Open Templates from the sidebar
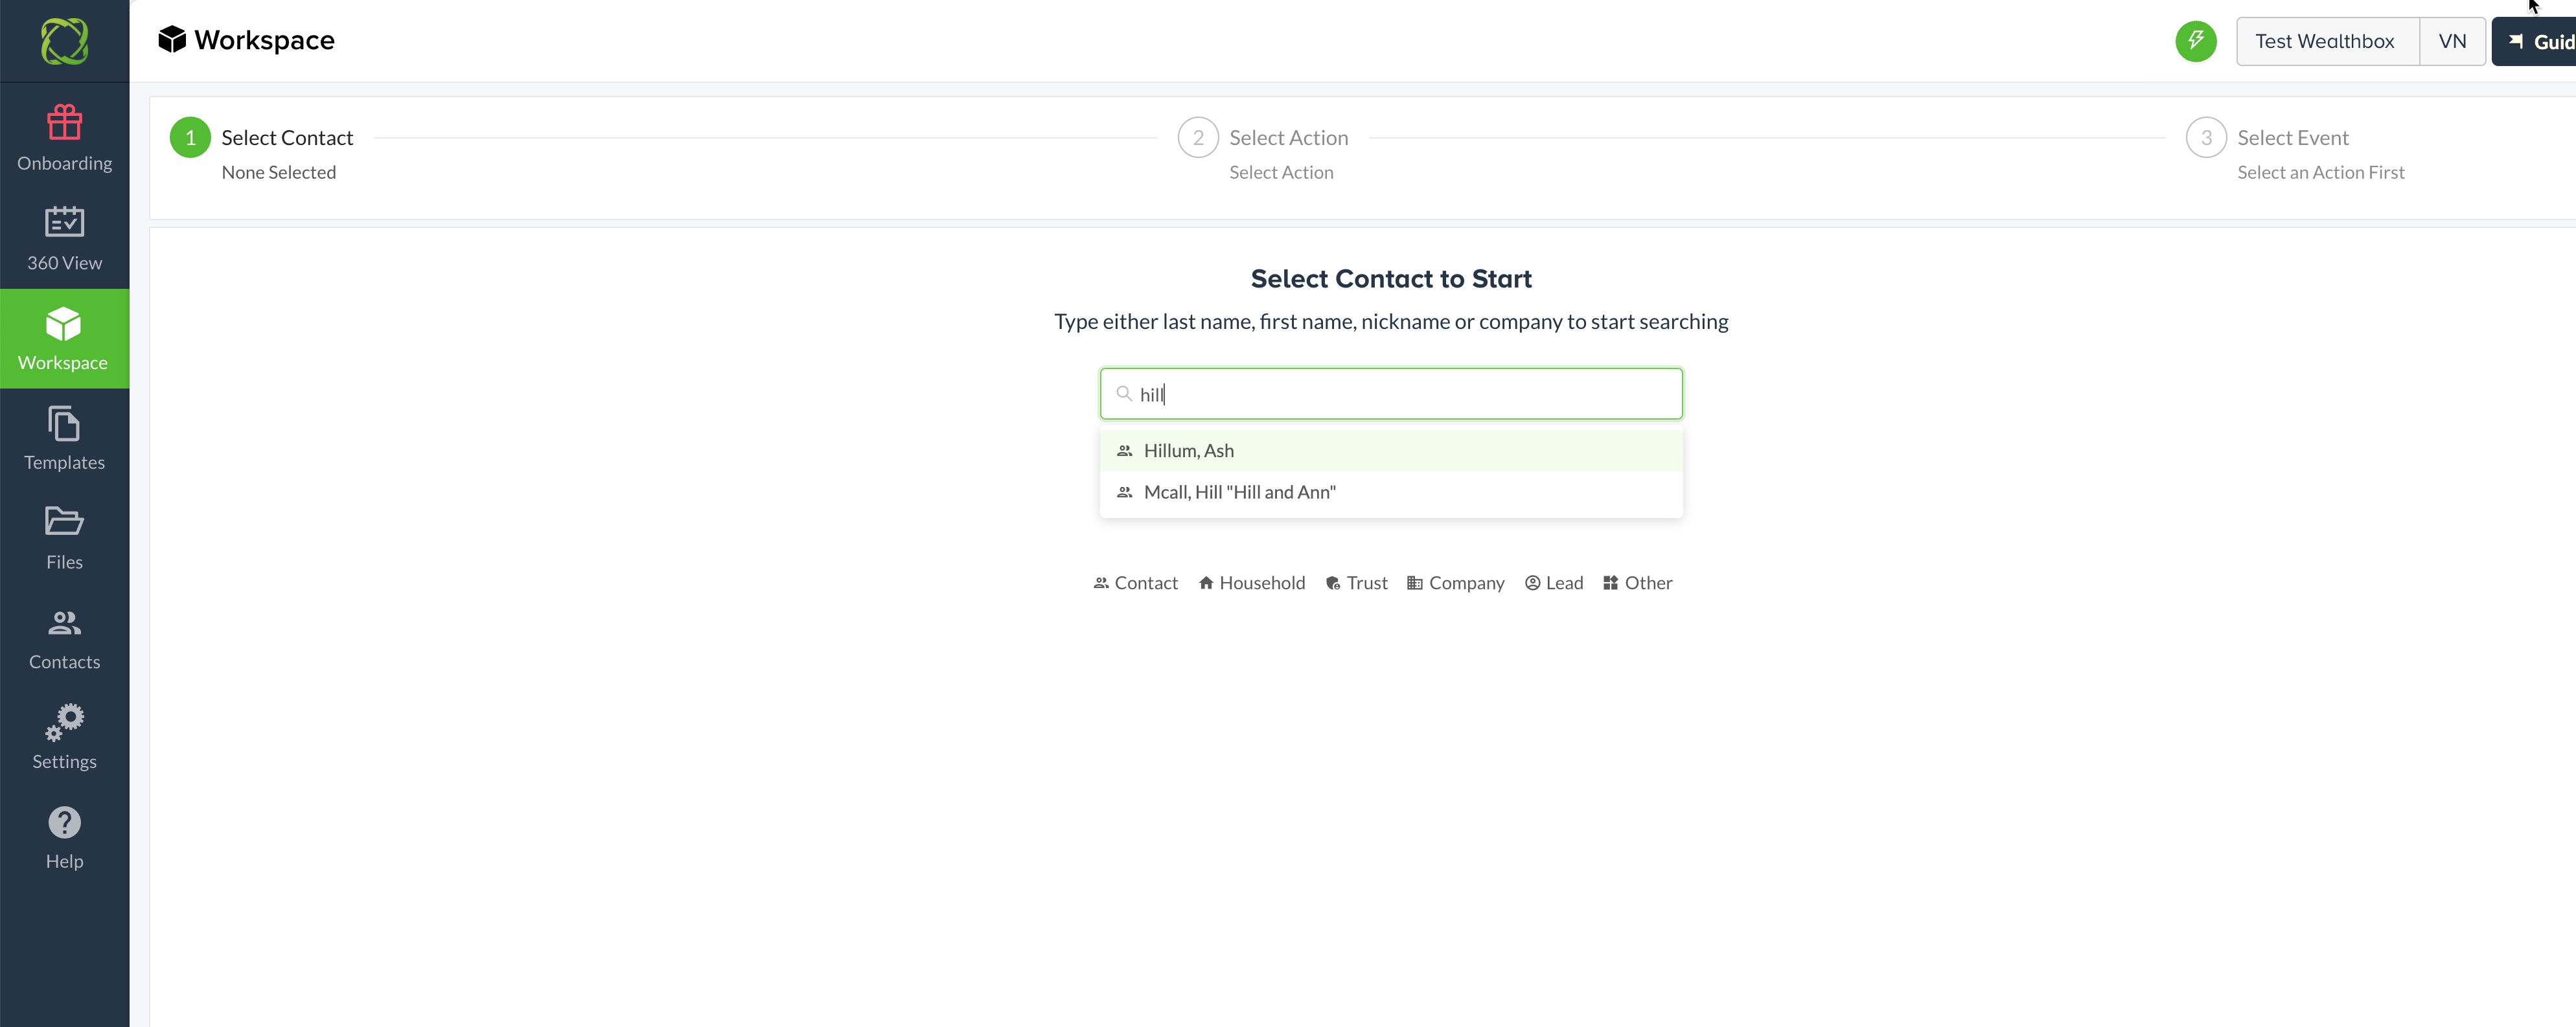 point(64,438)
